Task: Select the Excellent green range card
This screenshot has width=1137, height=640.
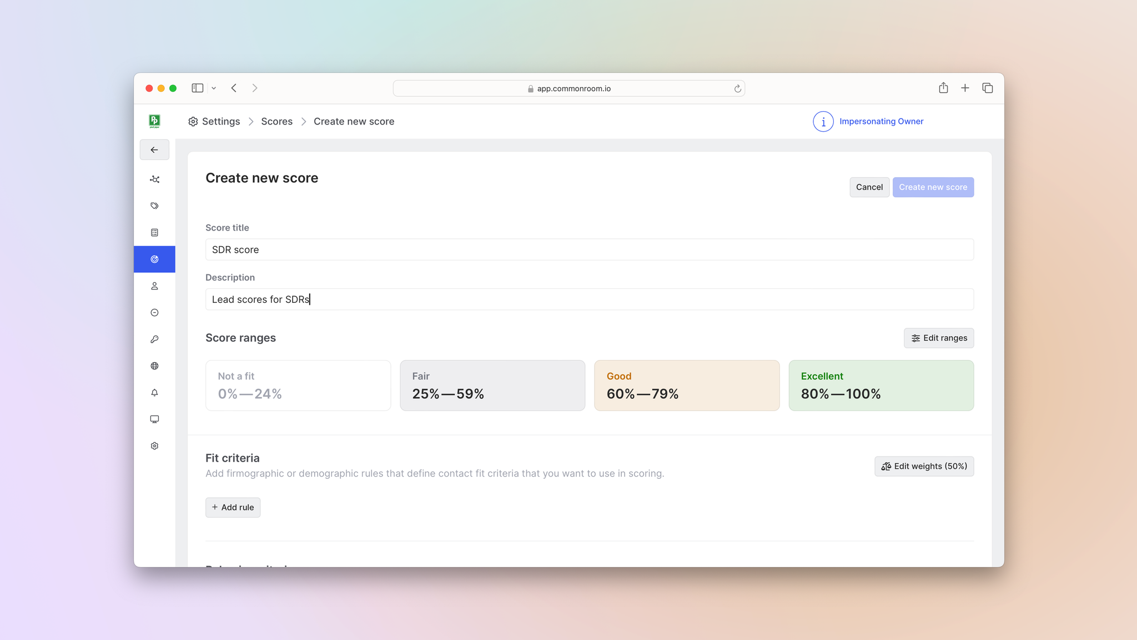Action: pyautogui.click(x=881, y=386)
